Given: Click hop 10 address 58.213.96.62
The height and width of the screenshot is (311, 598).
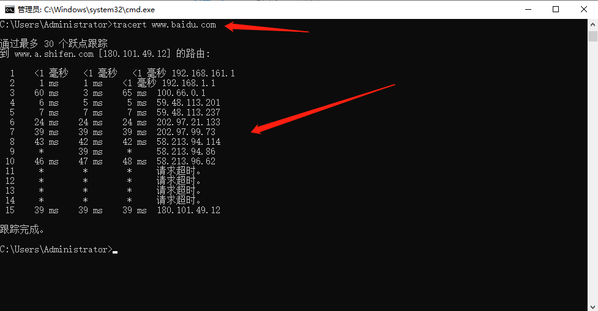Looking at the screenshot, I should point(186,161).
